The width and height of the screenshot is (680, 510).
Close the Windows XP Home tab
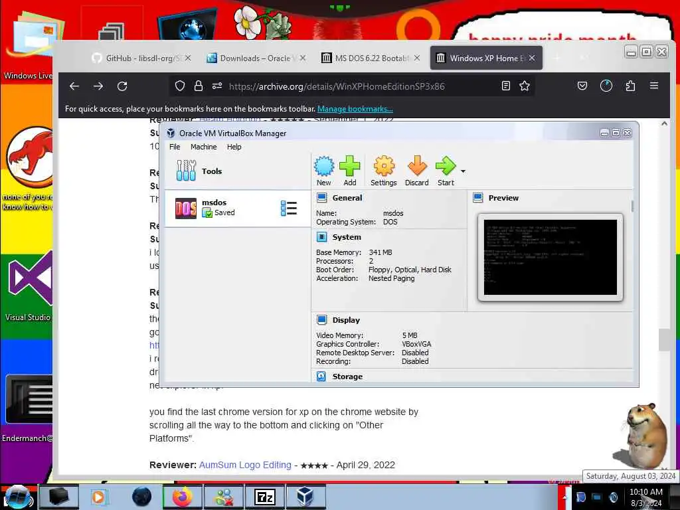click(532, 58)
